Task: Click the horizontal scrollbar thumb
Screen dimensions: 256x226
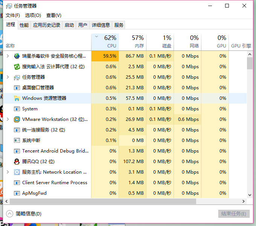Action: pos(103,202)
